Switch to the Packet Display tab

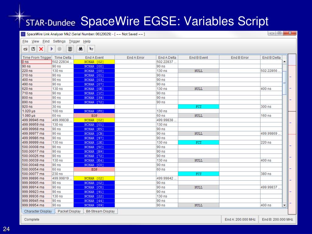69,211
